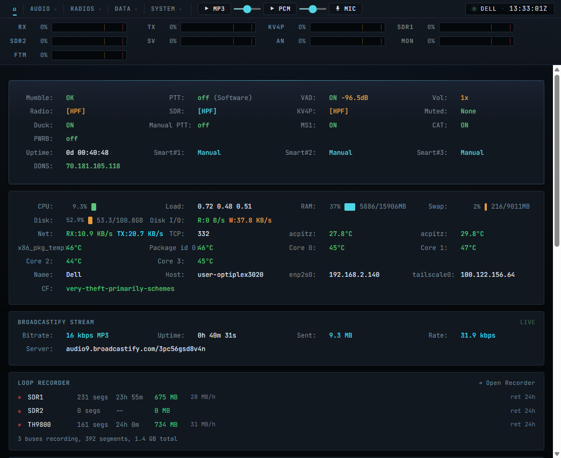Screen dimensions: 561x458
Task: Click the CAT ON value
Action: point(464,125)
